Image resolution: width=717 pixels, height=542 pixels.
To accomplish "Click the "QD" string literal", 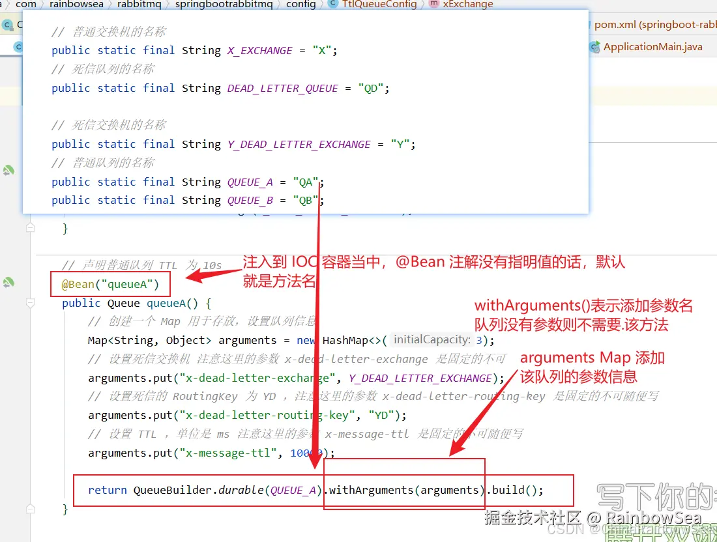I will pos(371,88).
